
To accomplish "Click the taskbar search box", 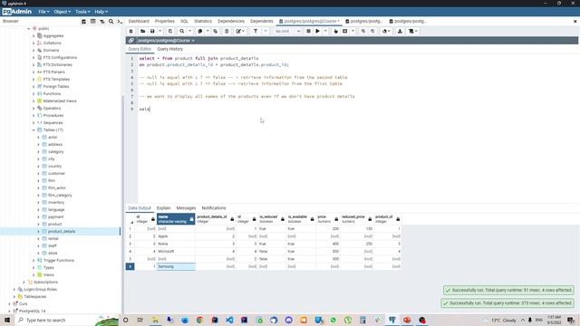I will (x=55, y=320).
